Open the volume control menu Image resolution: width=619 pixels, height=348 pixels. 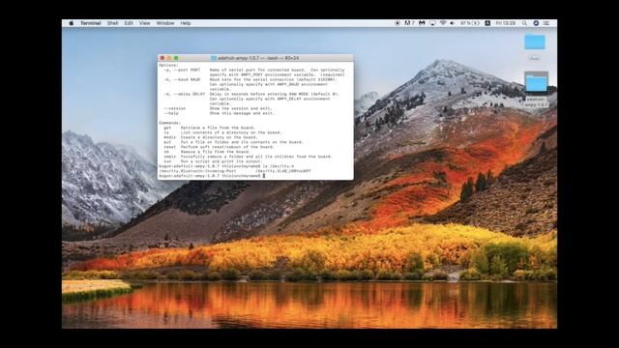pyautogui.click(x=453, y=23)
